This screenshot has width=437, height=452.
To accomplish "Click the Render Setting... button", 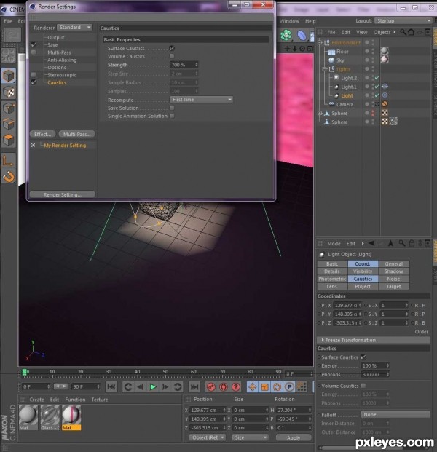I will pyautogui.click(x=63, y=194).
